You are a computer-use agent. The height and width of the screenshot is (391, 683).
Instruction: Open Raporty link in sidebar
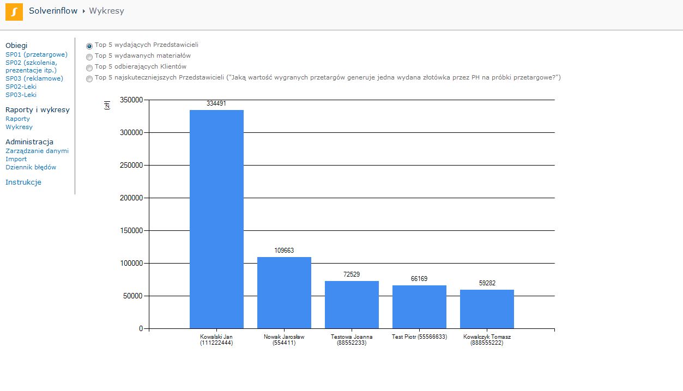pyautogui.click(x=18, y=119)
